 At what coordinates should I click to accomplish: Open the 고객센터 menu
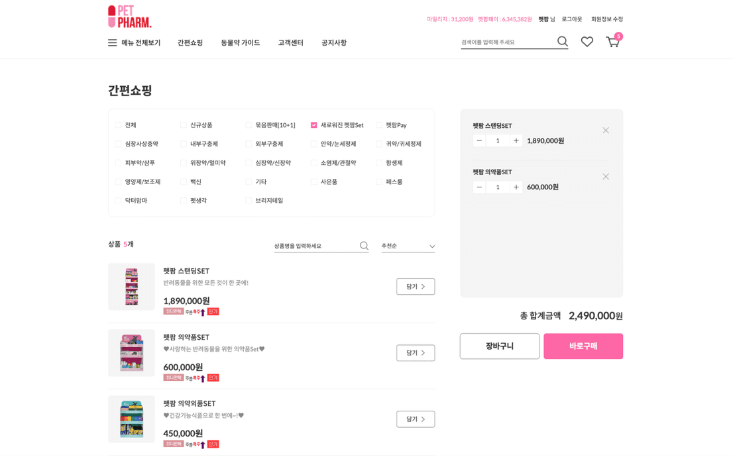(291, 42)
